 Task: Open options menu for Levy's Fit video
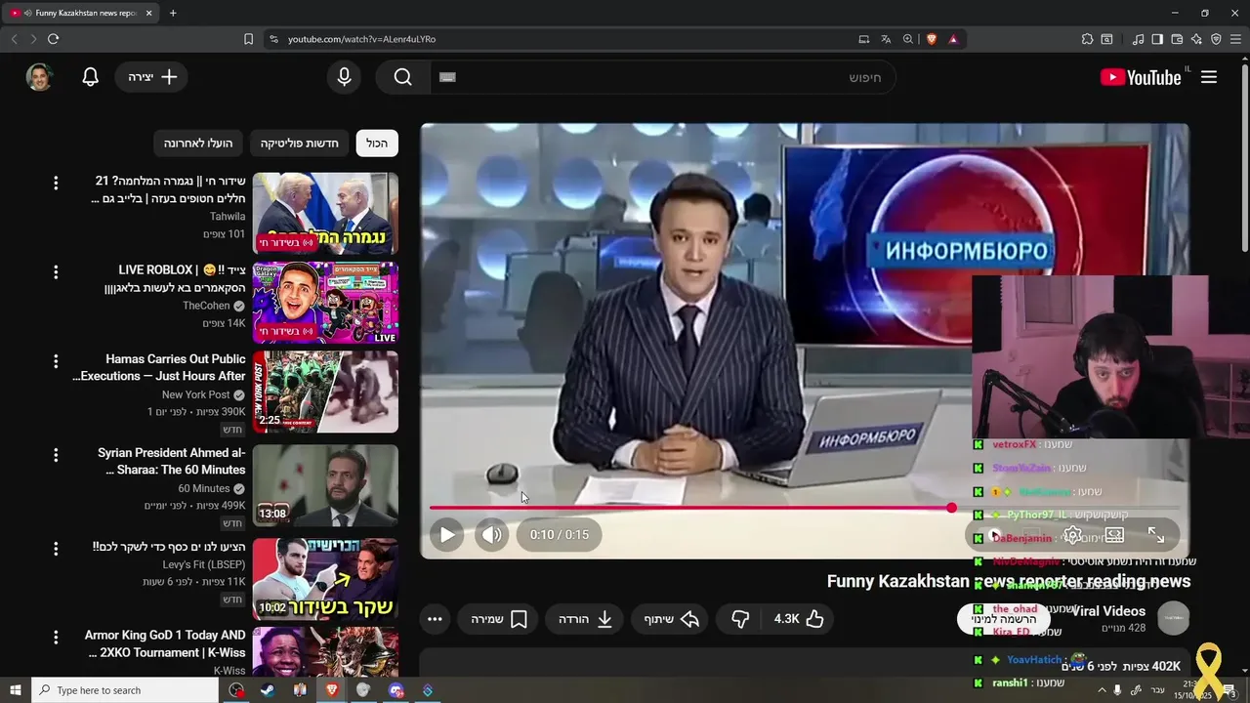[56, 549]
